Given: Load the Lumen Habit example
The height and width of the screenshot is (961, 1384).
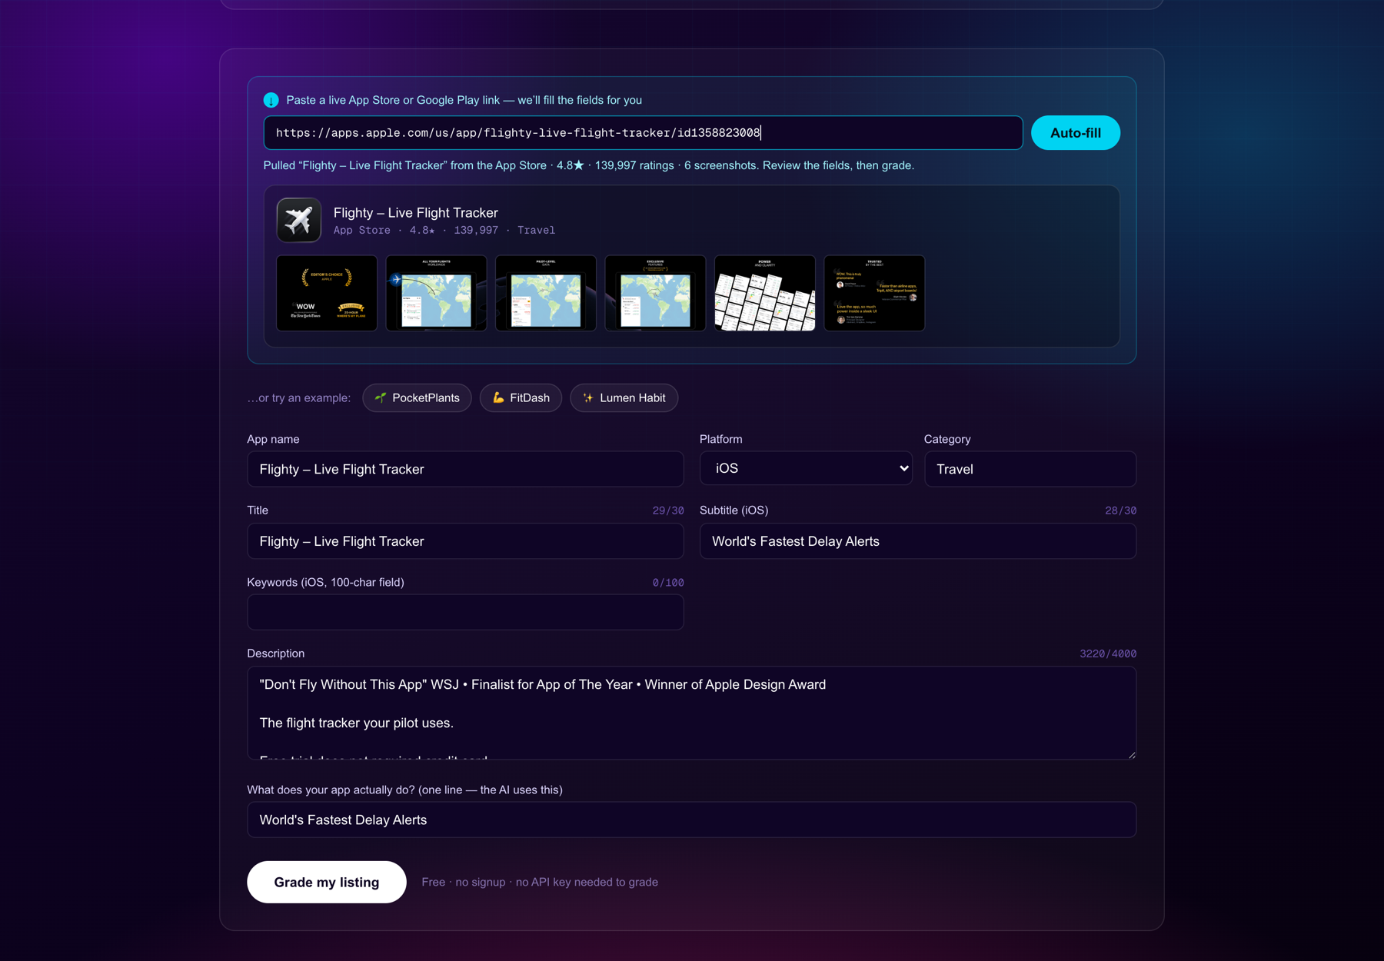Looking at the screenshot, I should click(624, 397).
